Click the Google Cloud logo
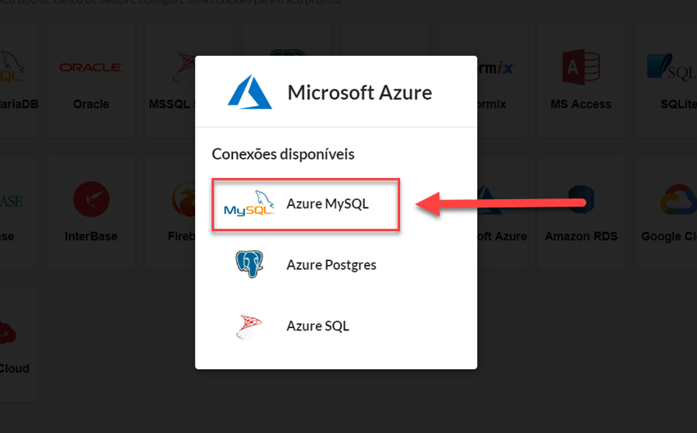 tap(679, 199)
